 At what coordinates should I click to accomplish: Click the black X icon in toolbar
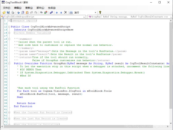(65, 12)
